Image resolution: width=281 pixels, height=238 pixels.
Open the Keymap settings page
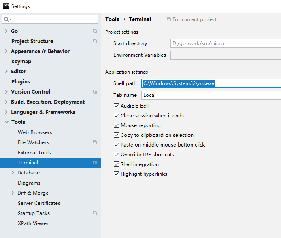21,62
